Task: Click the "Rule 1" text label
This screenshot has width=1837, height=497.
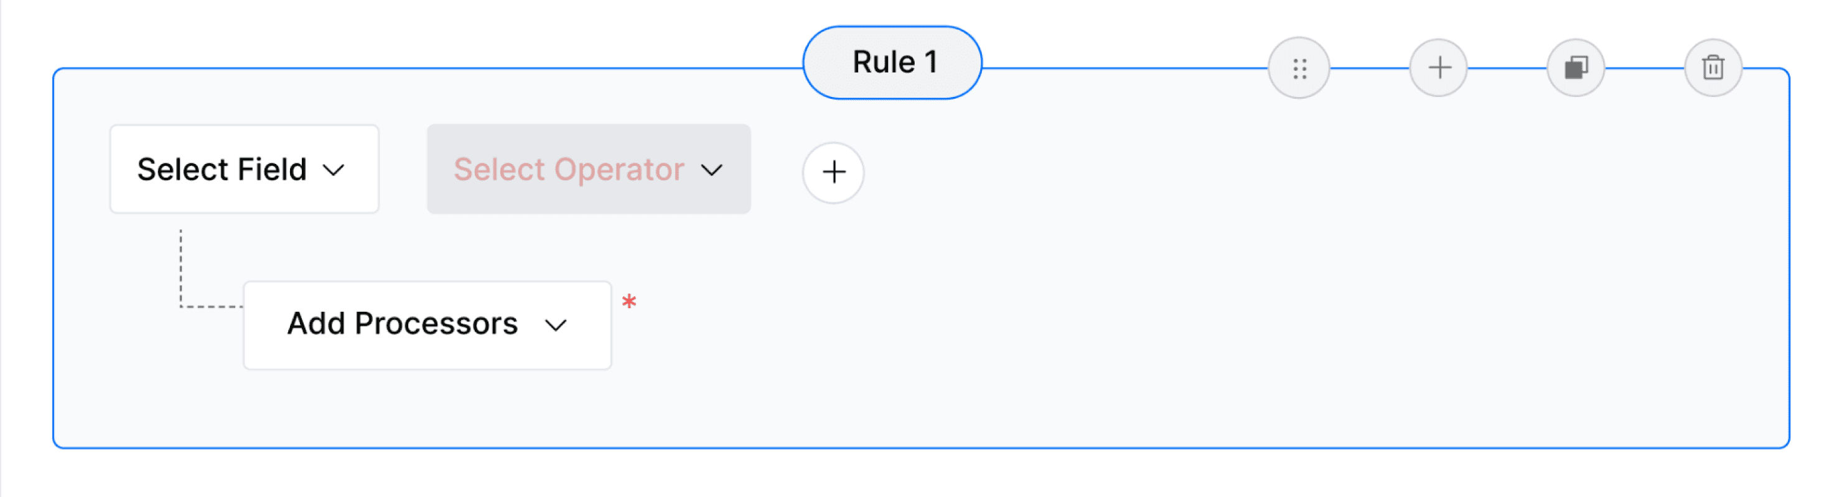Action: click(x=895, y=63)
